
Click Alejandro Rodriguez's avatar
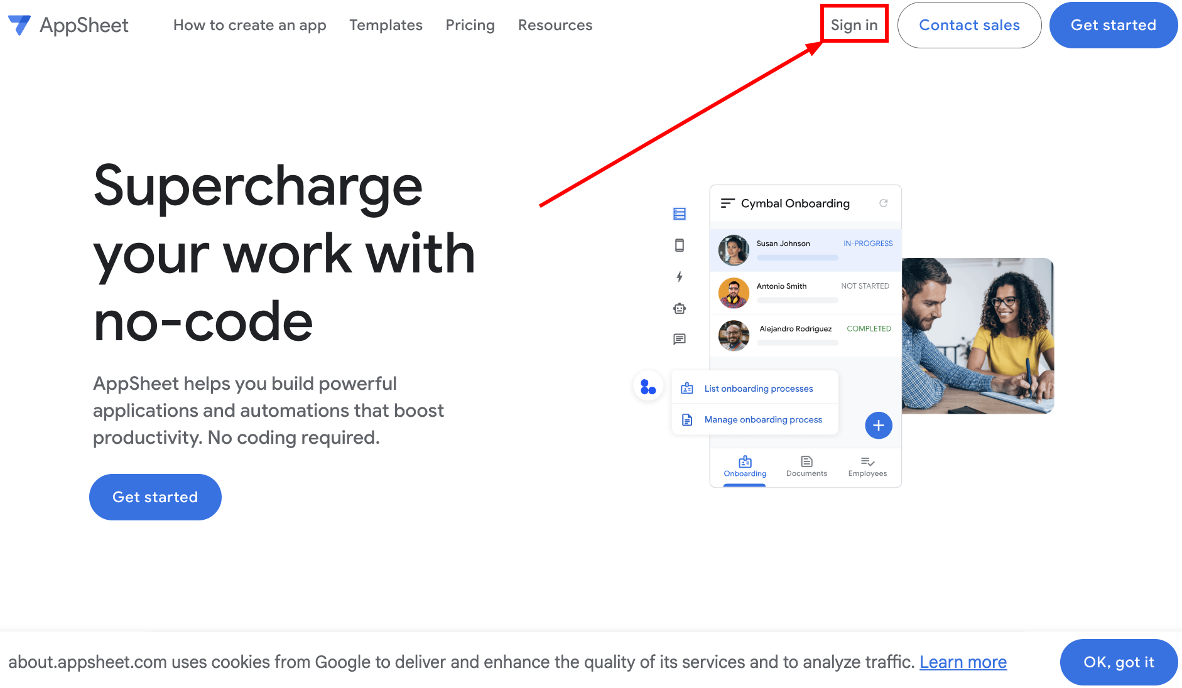734,336
